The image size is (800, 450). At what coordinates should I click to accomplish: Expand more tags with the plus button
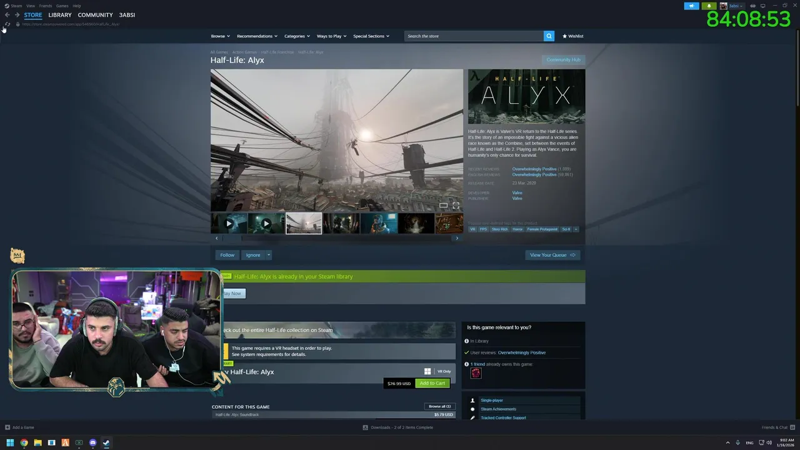pyautogui.click(x=576, y=229)
